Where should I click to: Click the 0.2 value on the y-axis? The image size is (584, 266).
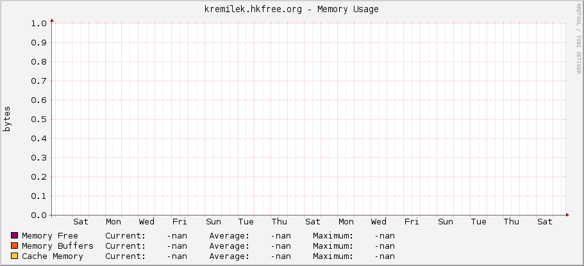pyautogui.click(x=38, y=177)
